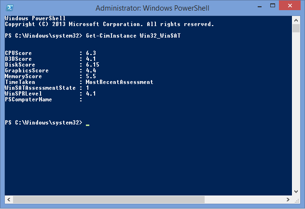
Task: Click the horizontal scrollbar thumb
Action: click(109, 199)
